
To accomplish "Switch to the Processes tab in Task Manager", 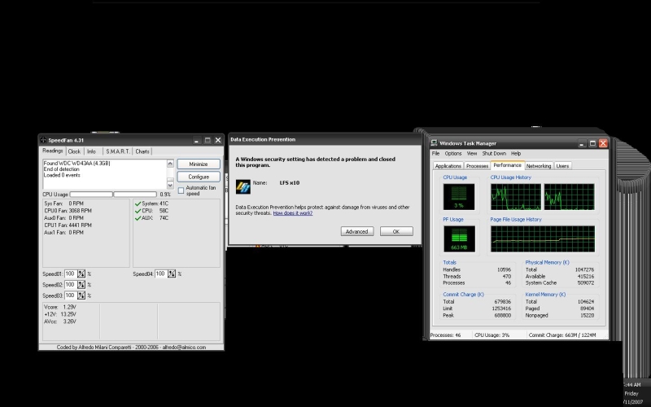I will [x=477, y=166].
